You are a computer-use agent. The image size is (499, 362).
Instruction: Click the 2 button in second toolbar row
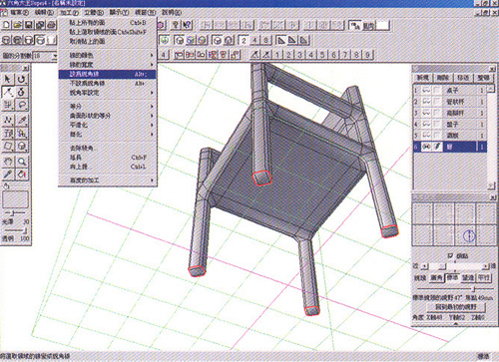tap(244, 41)
